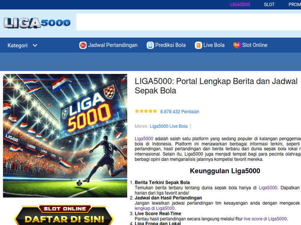Click the five-star rating icons

[146, 111]
